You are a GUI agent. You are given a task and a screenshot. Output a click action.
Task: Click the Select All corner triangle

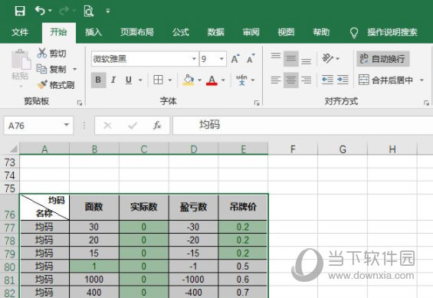pos(13,149)
